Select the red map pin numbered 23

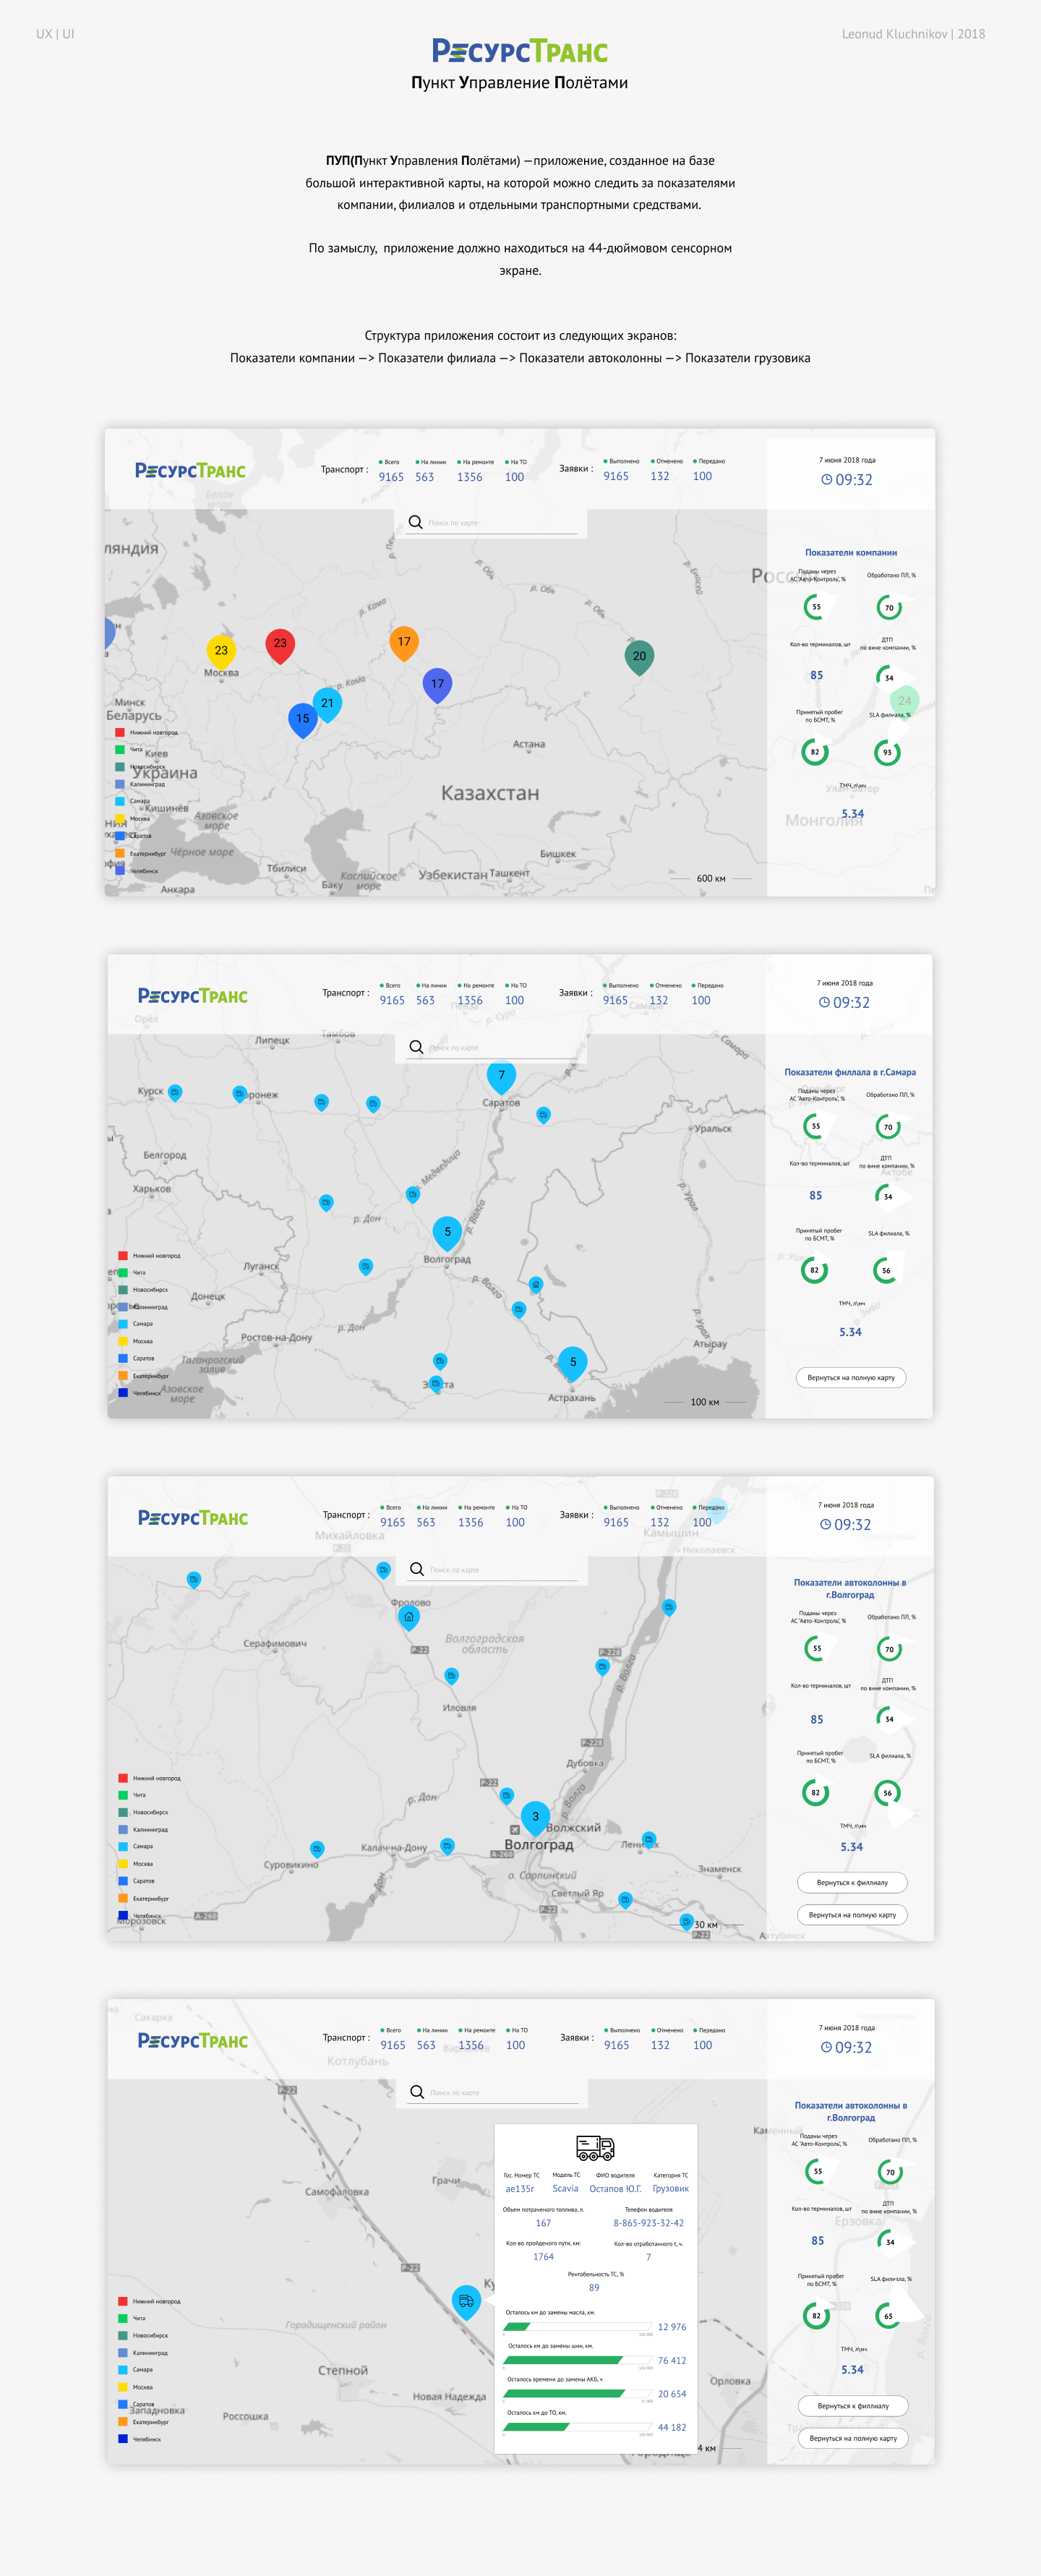point(280,644)
